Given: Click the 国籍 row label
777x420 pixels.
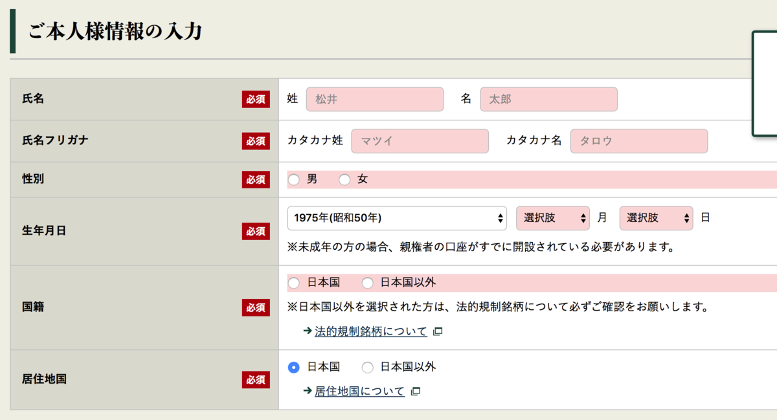Looking at the screenshot, I should [x=33, y=307].
